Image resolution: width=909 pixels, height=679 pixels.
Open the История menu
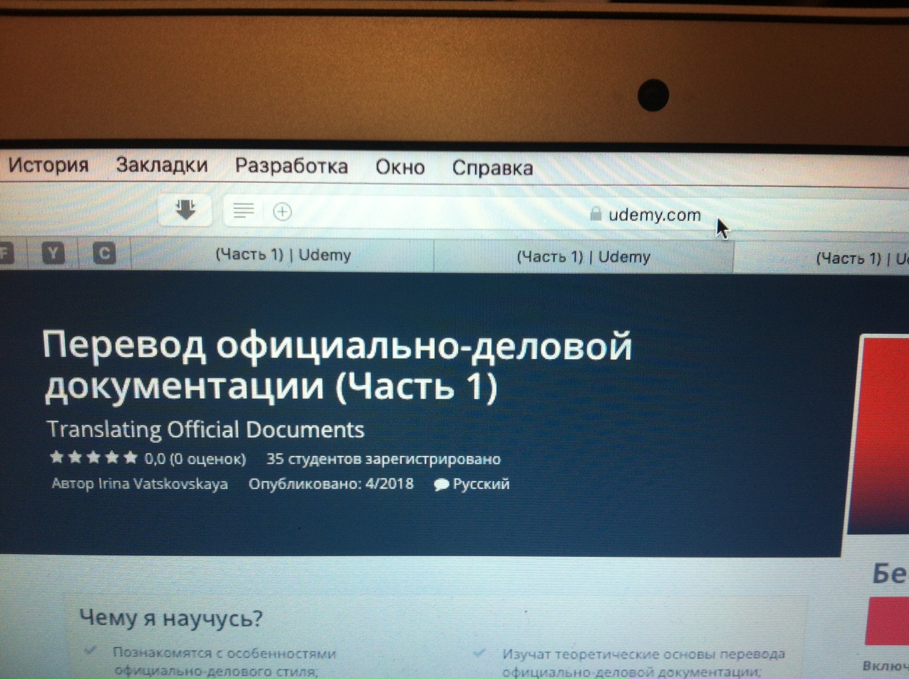tap(48, 165)
